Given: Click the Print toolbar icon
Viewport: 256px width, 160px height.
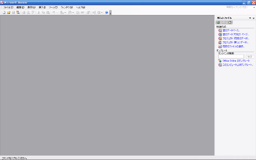Looking at the screenshot, I should (24, 13).
